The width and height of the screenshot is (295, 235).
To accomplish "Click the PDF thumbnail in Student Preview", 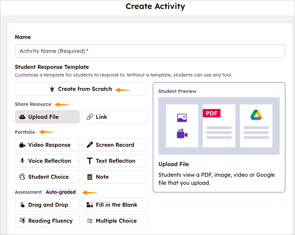I will click(219, 125).
